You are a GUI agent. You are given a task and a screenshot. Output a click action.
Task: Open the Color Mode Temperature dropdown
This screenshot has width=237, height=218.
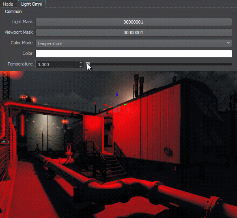point(134,44)
